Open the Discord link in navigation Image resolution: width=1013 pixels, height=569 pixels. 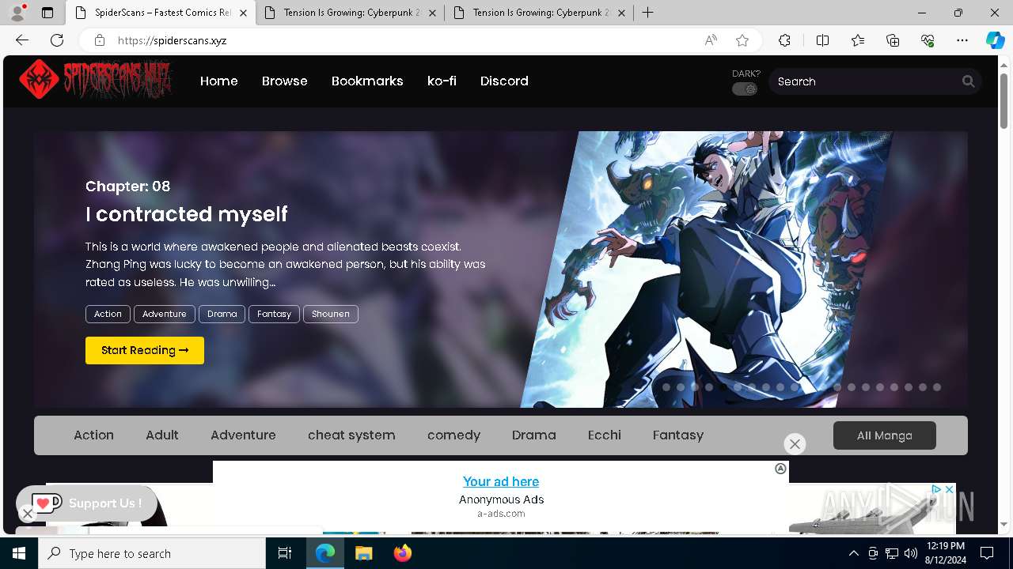504,81
